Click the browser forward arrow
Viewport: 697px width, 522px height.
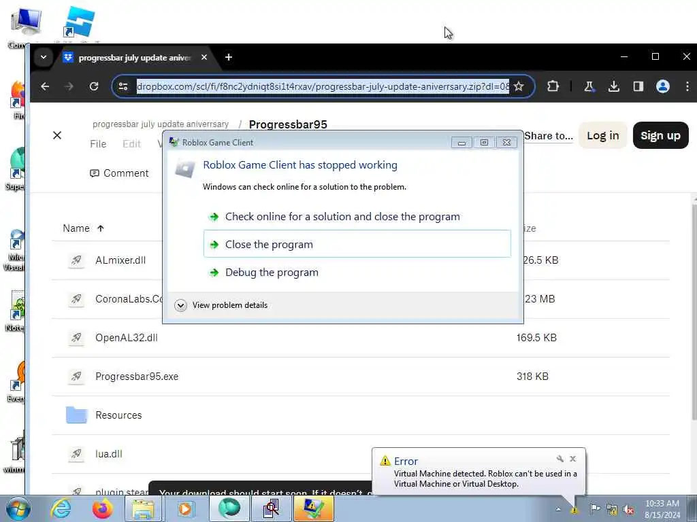pyautogui.click(x=69, y=86)
